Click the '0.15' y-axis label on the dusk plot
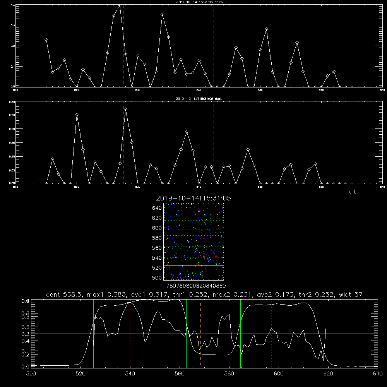The width and height of the screenshot is (387, 387). pos(12,143)
